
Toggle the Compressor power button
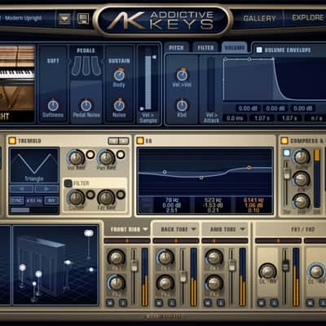click(284, 140)
